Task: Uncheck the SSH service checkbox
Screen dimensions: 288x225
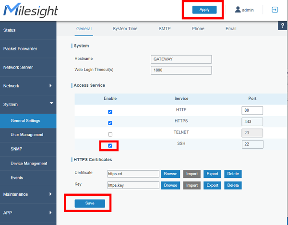Action: [x=110, y=145]
